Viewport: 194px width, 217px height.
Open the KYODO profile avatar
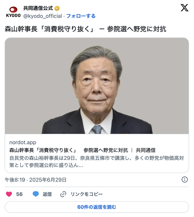click(13, 12)
